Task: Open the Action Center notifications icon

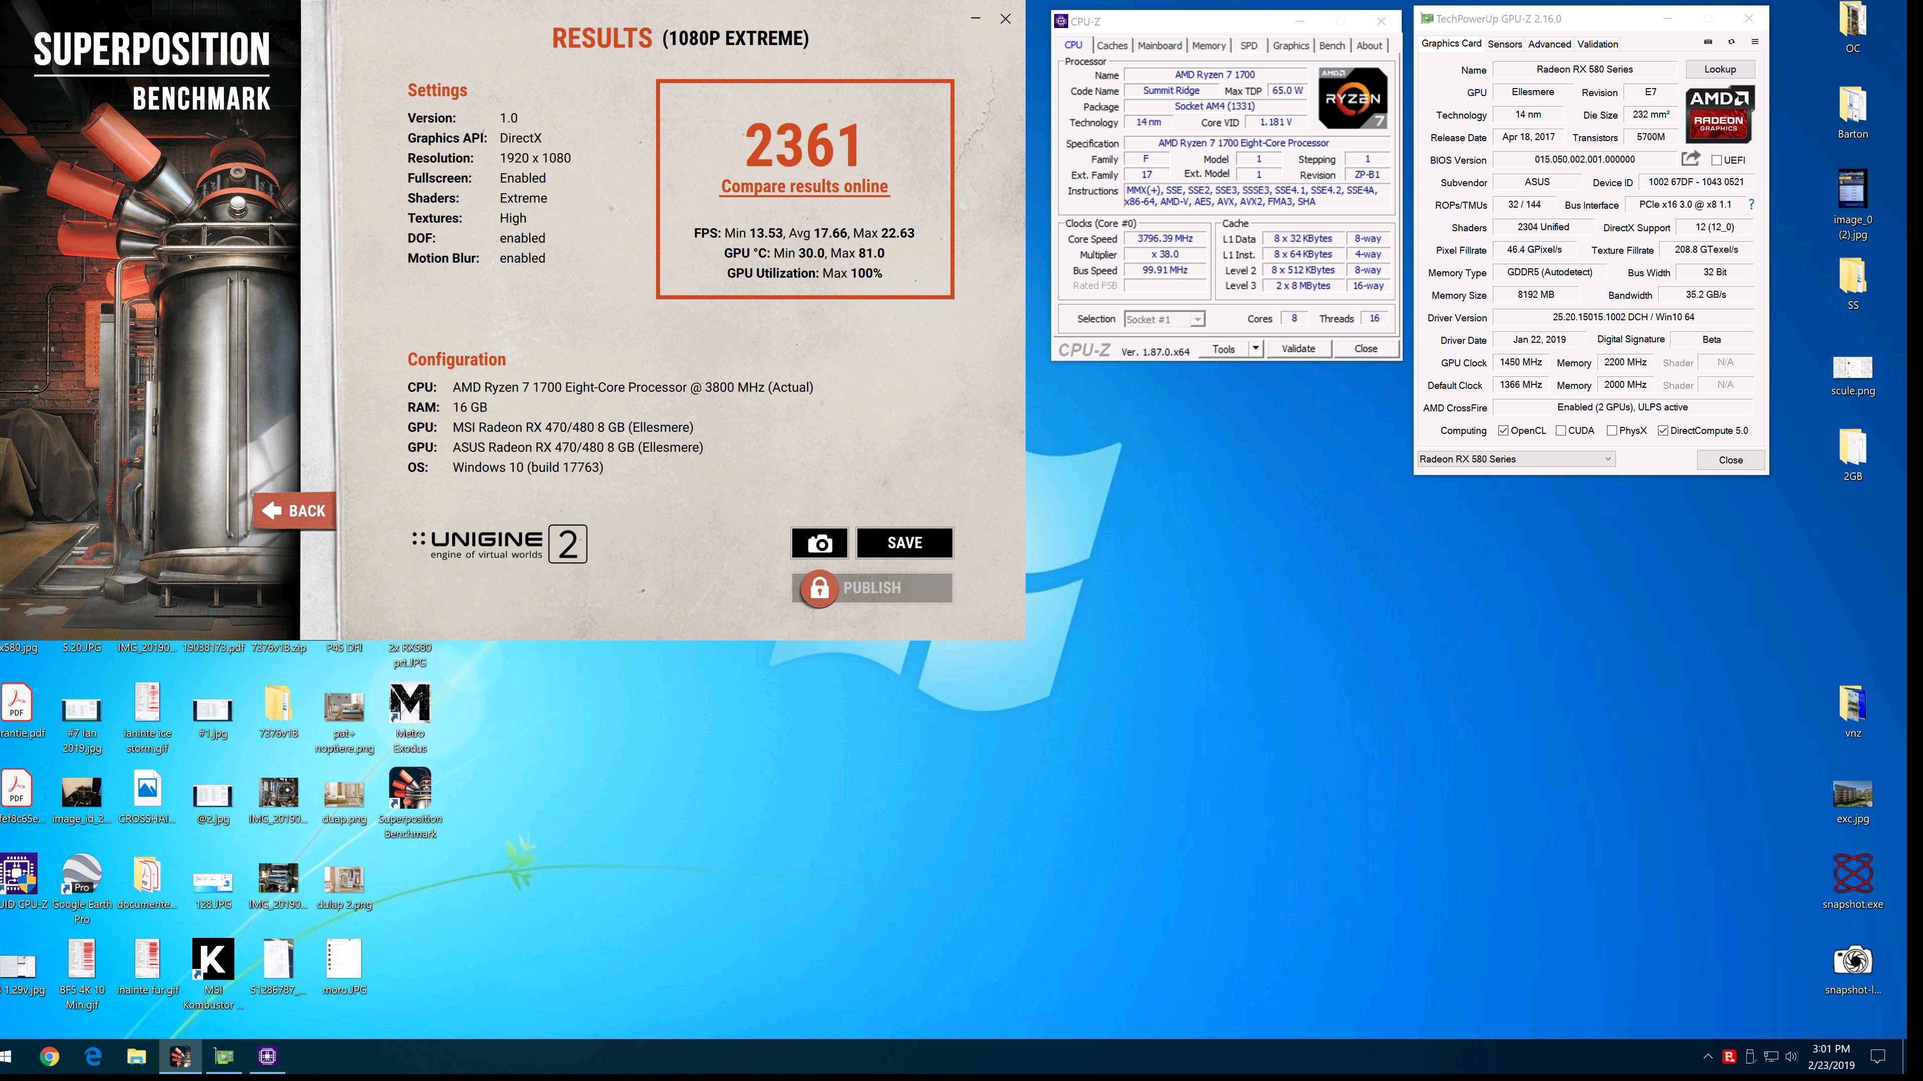Action: click(x=1878, y=1056)
